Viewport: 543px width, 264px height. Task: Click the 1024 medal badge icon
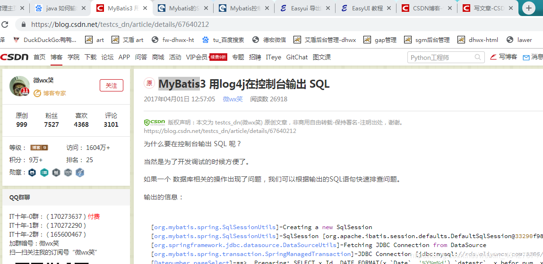(68, 172)
